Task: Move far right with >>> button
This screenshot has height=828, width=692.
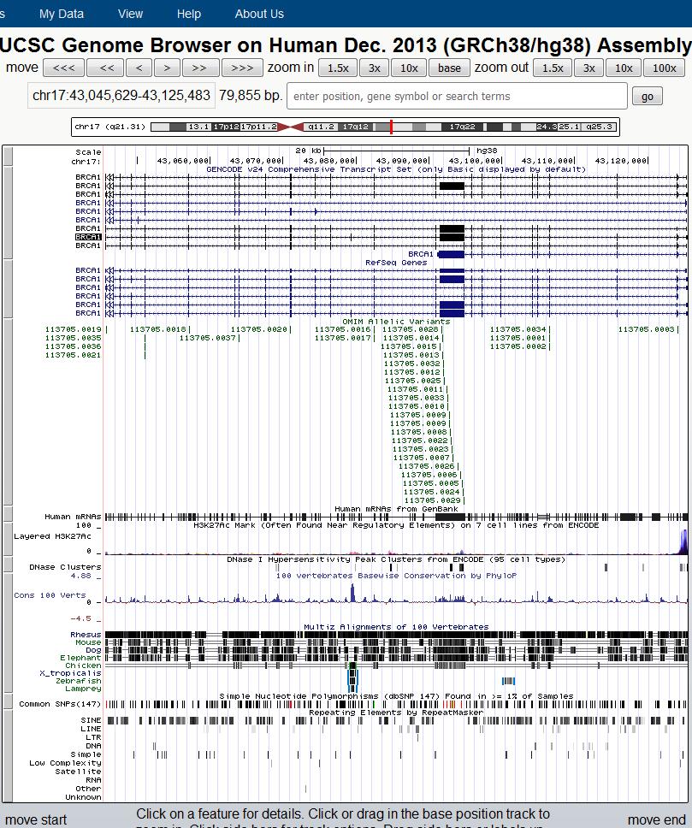Action: tap(242, 68)
